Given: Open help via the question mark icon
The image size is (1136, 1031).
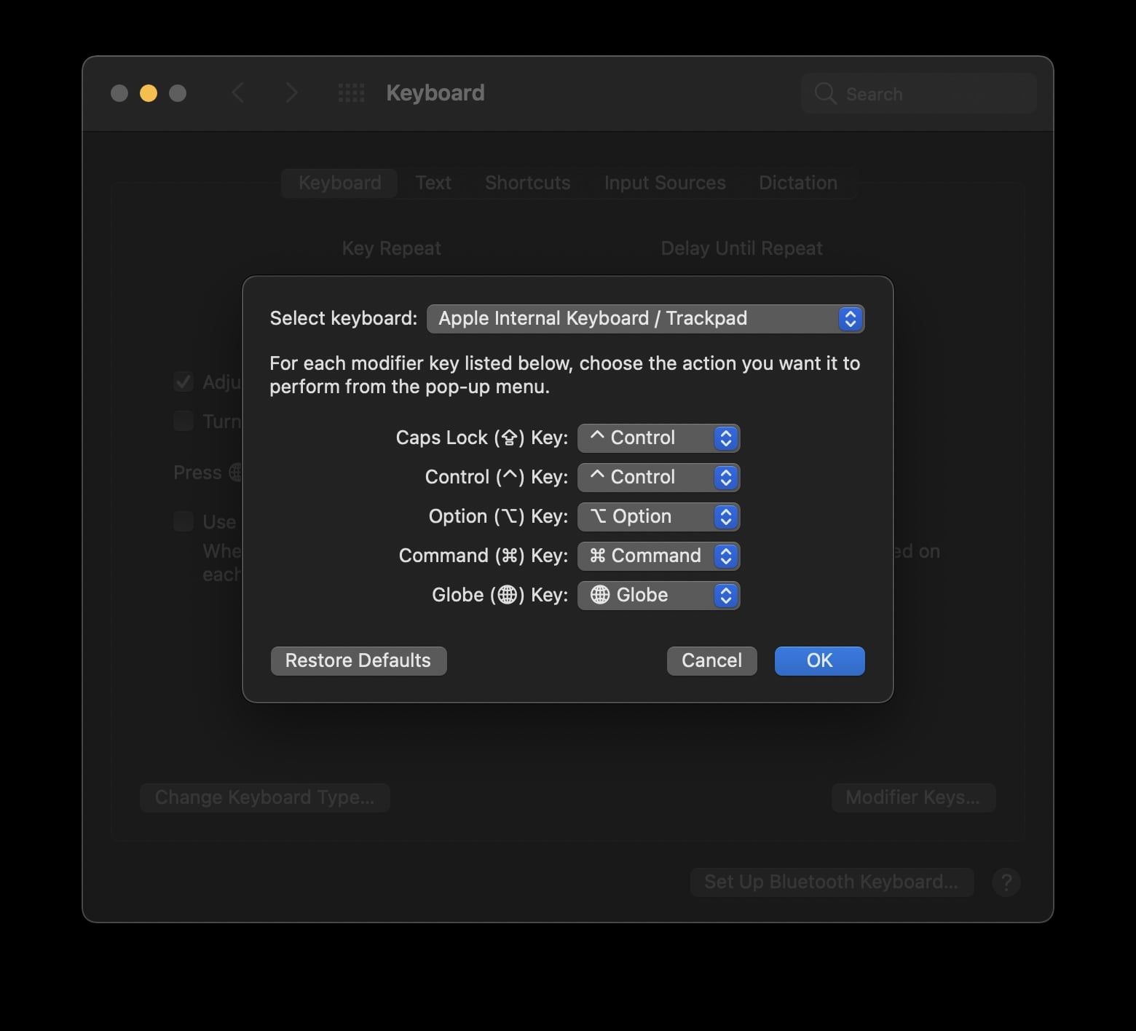Looking at the screenshot, I should tap(1006, 882).
